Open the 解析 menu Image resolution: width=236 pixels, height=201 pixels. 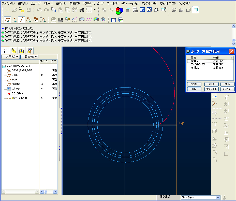pyautogui.click(x=61, y=3)
